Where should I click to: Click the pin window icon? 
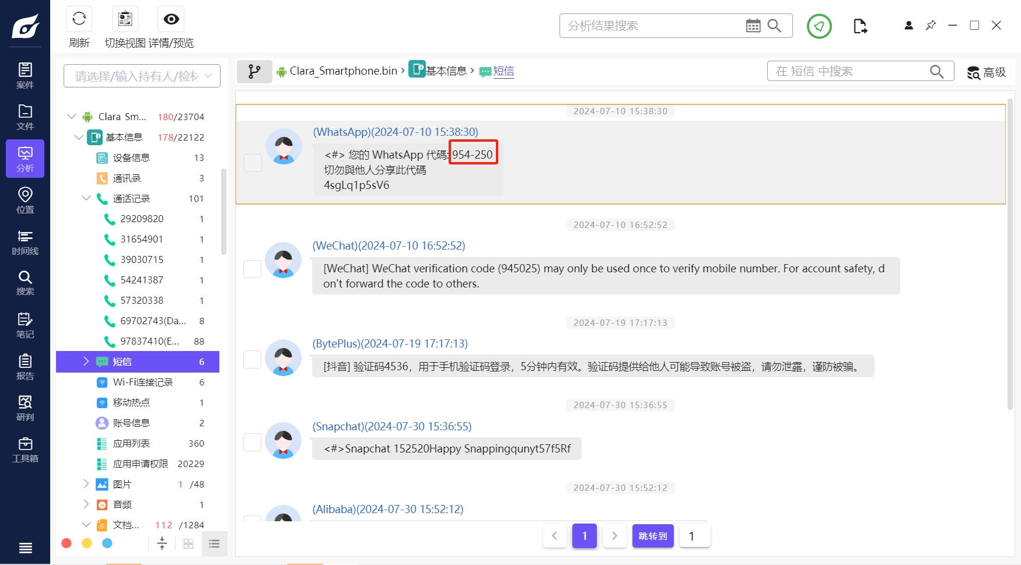931,26
